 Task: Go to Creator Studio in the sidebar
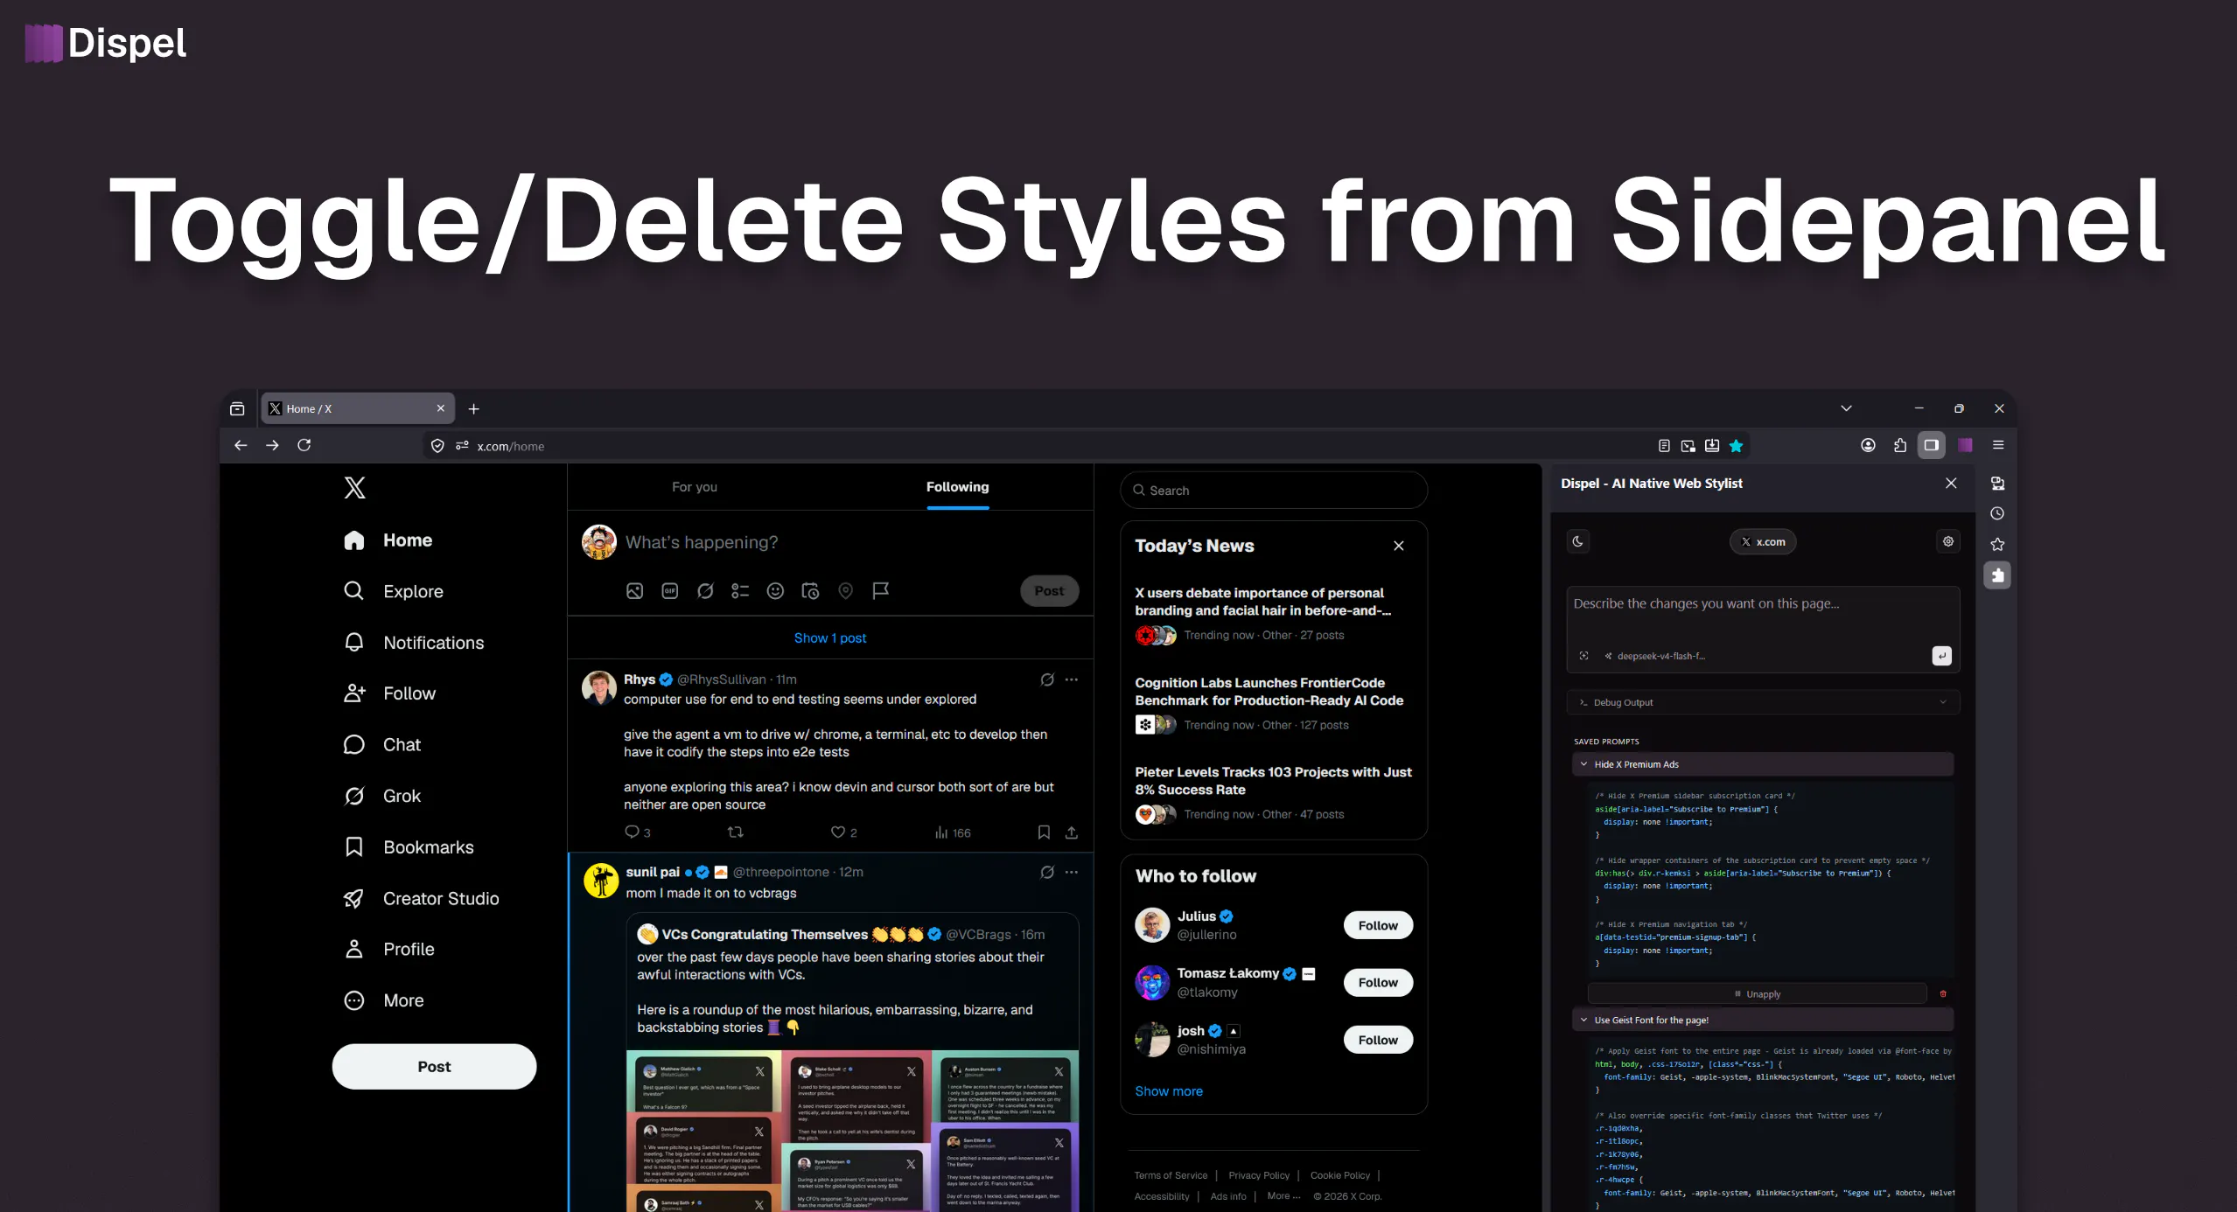(421, 899)
